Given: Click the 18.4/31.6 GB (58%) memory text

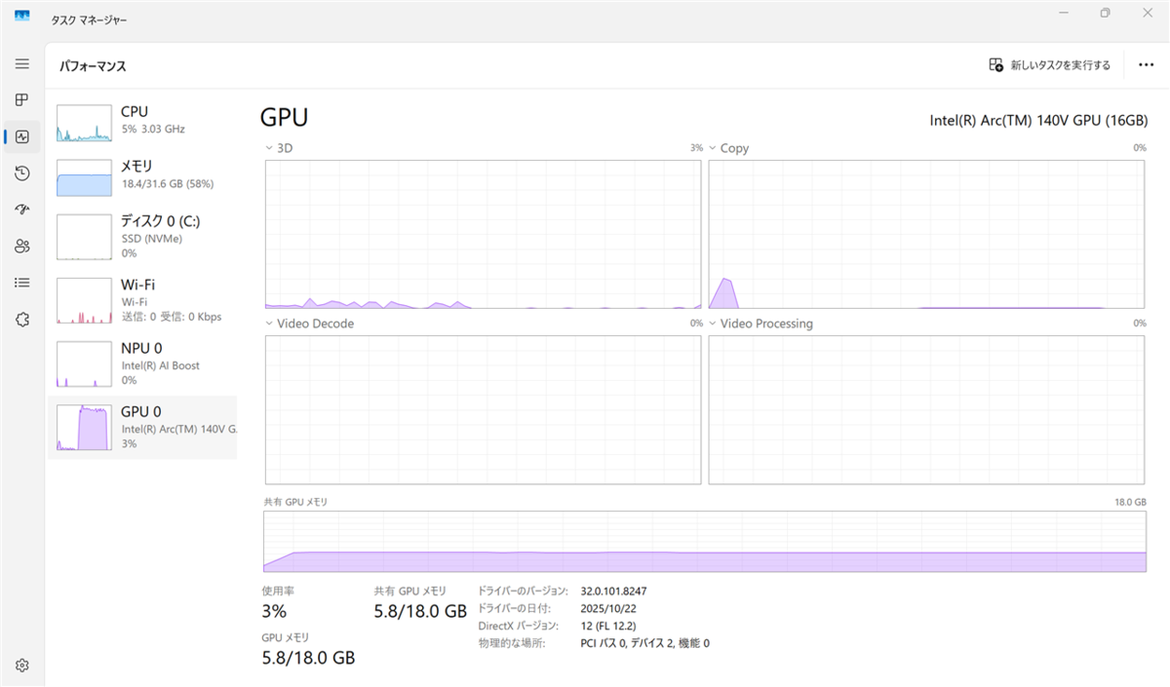Looking at the screenshot, I should coord(168,183).
